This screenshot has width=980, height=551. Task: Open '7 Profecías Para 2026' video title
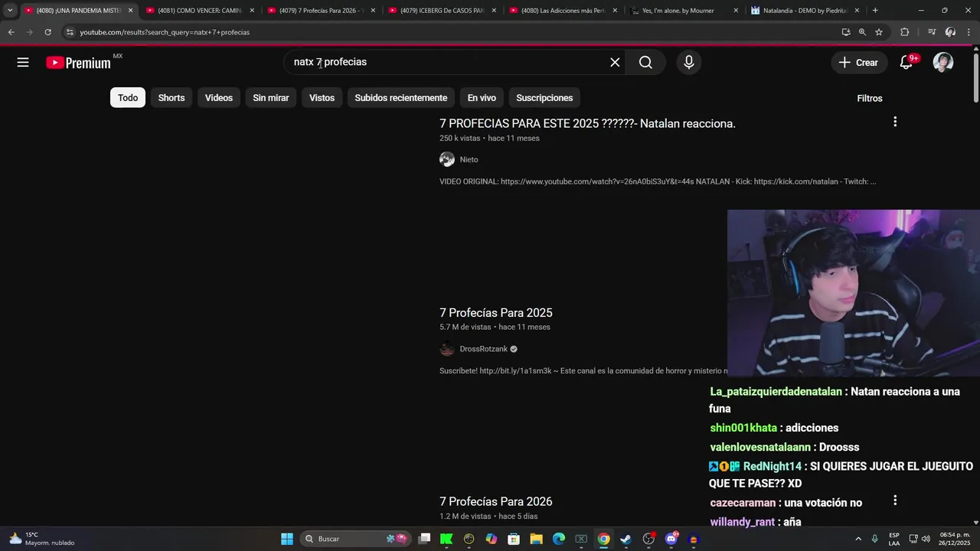[495, 501]
